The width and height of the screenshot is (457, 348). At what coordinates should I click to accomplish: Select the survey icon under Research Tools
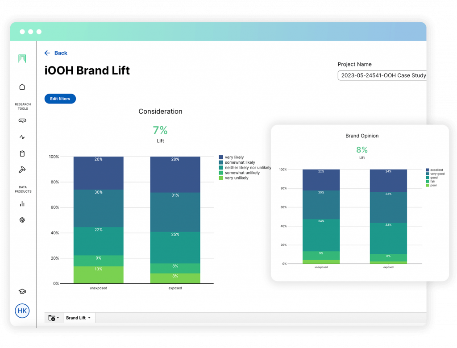(x=22, y=120)
